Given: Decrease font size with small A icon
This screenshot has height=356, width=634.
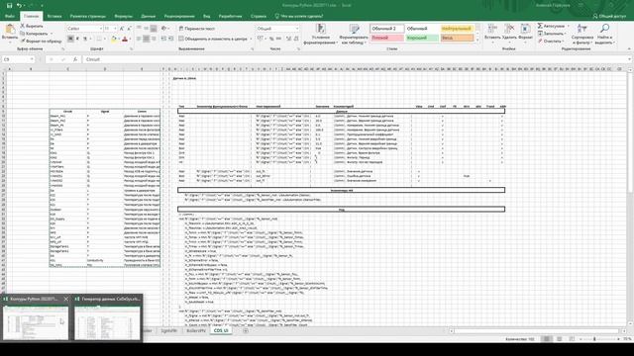Looking at the screenshot, I should point(129,29).
